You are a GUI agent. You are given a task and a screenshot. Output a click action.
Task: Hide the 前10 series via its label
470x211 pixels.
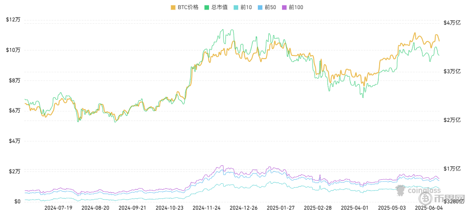pyautogui.click(x=246, y=7)
